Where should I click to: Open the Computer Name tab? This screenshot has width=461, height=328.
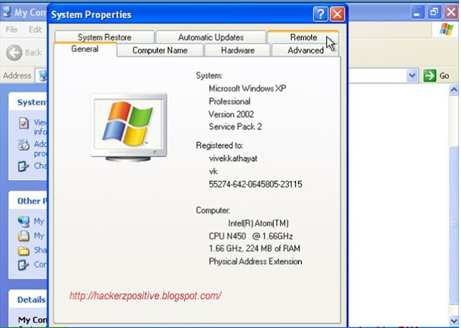click(x=160, y=50)
